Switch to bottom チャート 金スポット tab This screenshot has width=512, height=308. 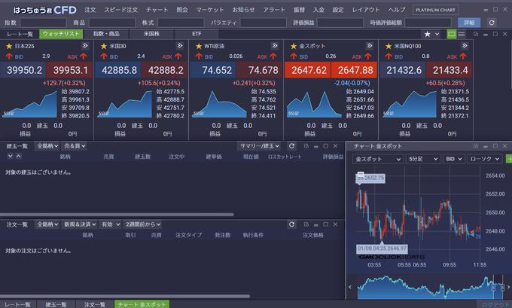pyautogui.click(x=142, y=304)
